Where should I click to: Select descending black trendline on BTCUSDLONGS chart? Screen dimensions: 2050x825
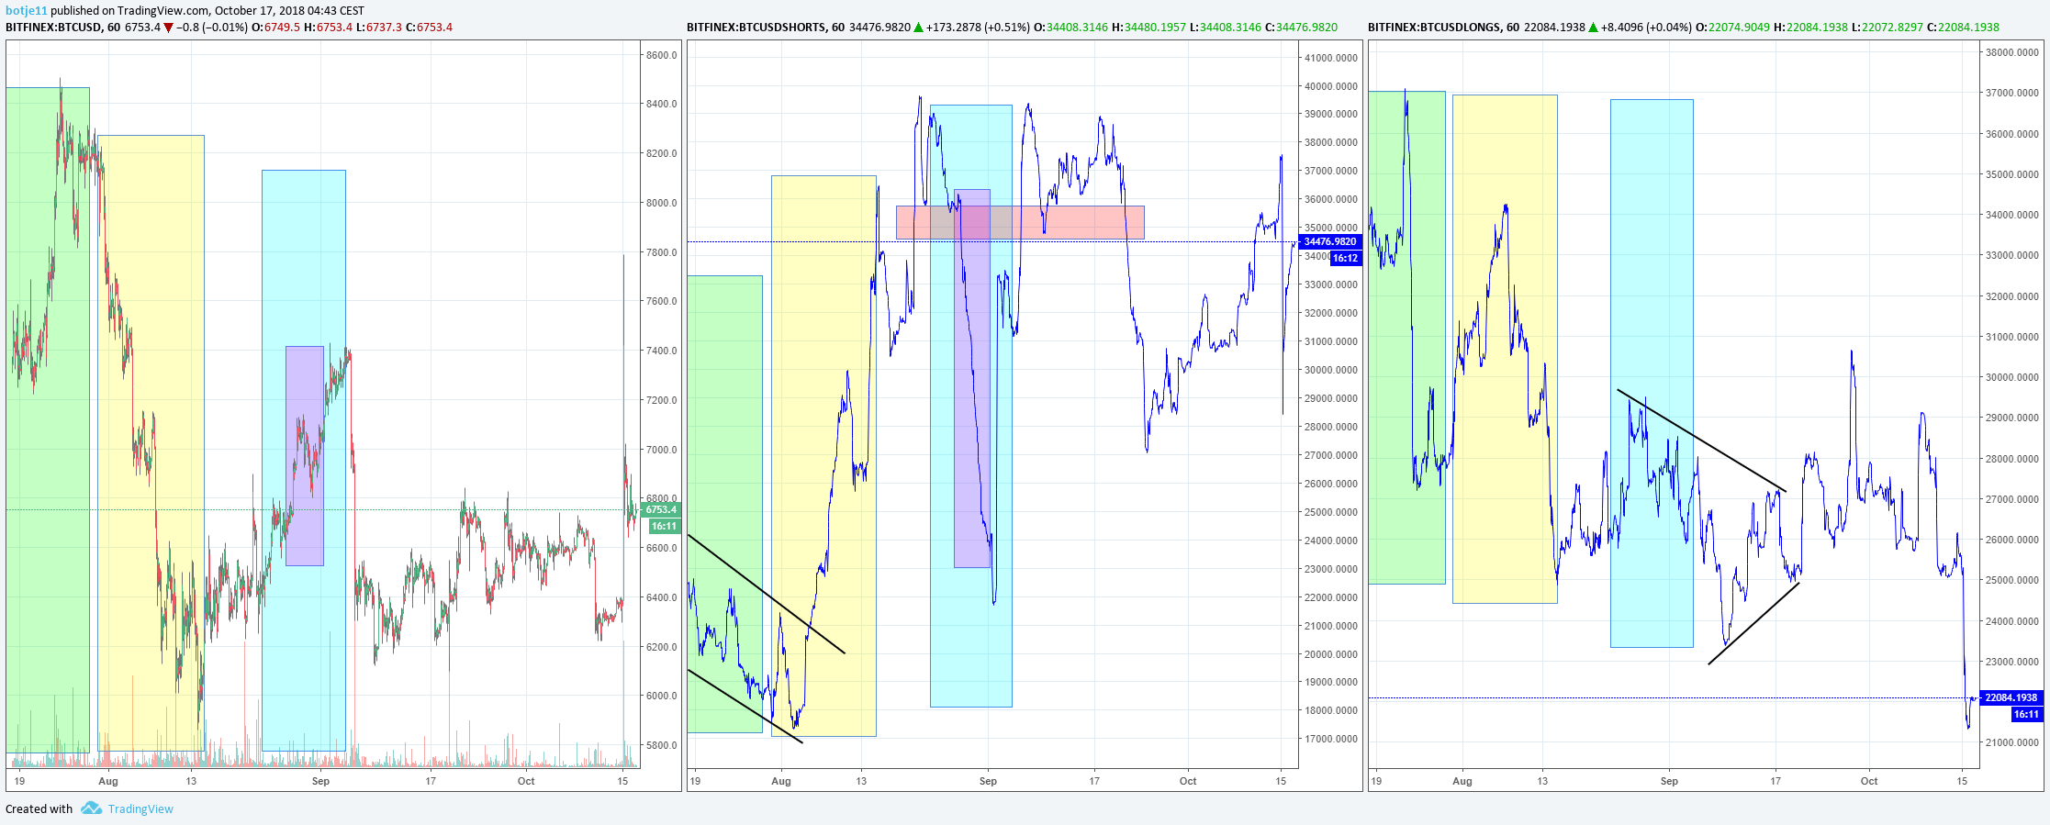point(1702,440)
